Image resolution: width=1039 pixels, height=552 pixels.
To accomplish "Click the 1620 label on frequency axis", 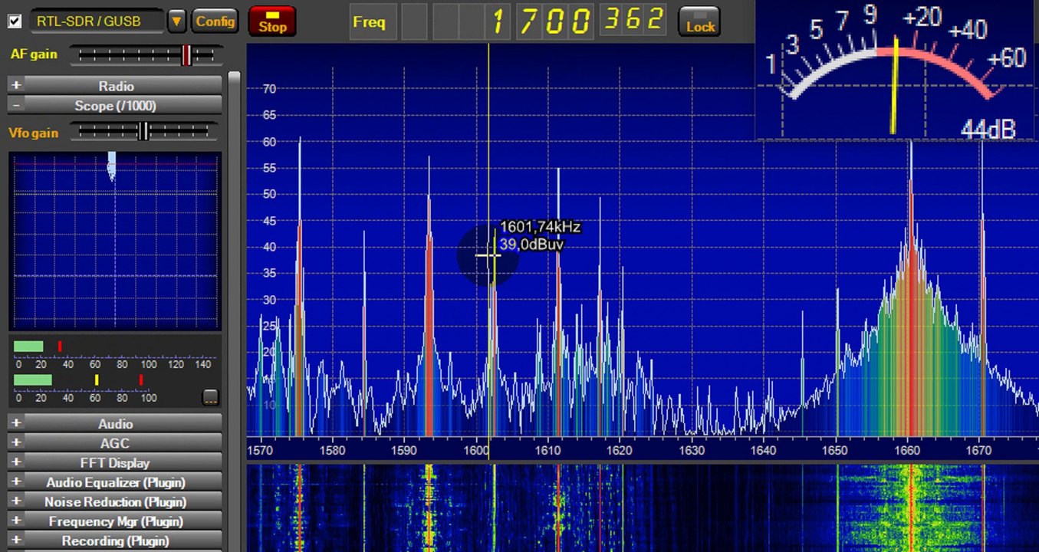I will tap(620, 451).
